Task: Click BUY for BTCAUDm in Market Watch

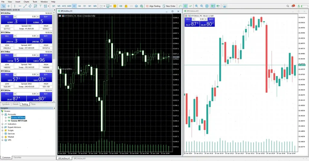Action: 46,17
